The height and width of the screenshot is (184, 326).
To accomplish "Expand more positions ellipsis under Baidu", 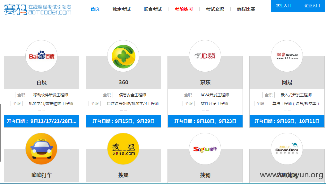I will (42, 110).
